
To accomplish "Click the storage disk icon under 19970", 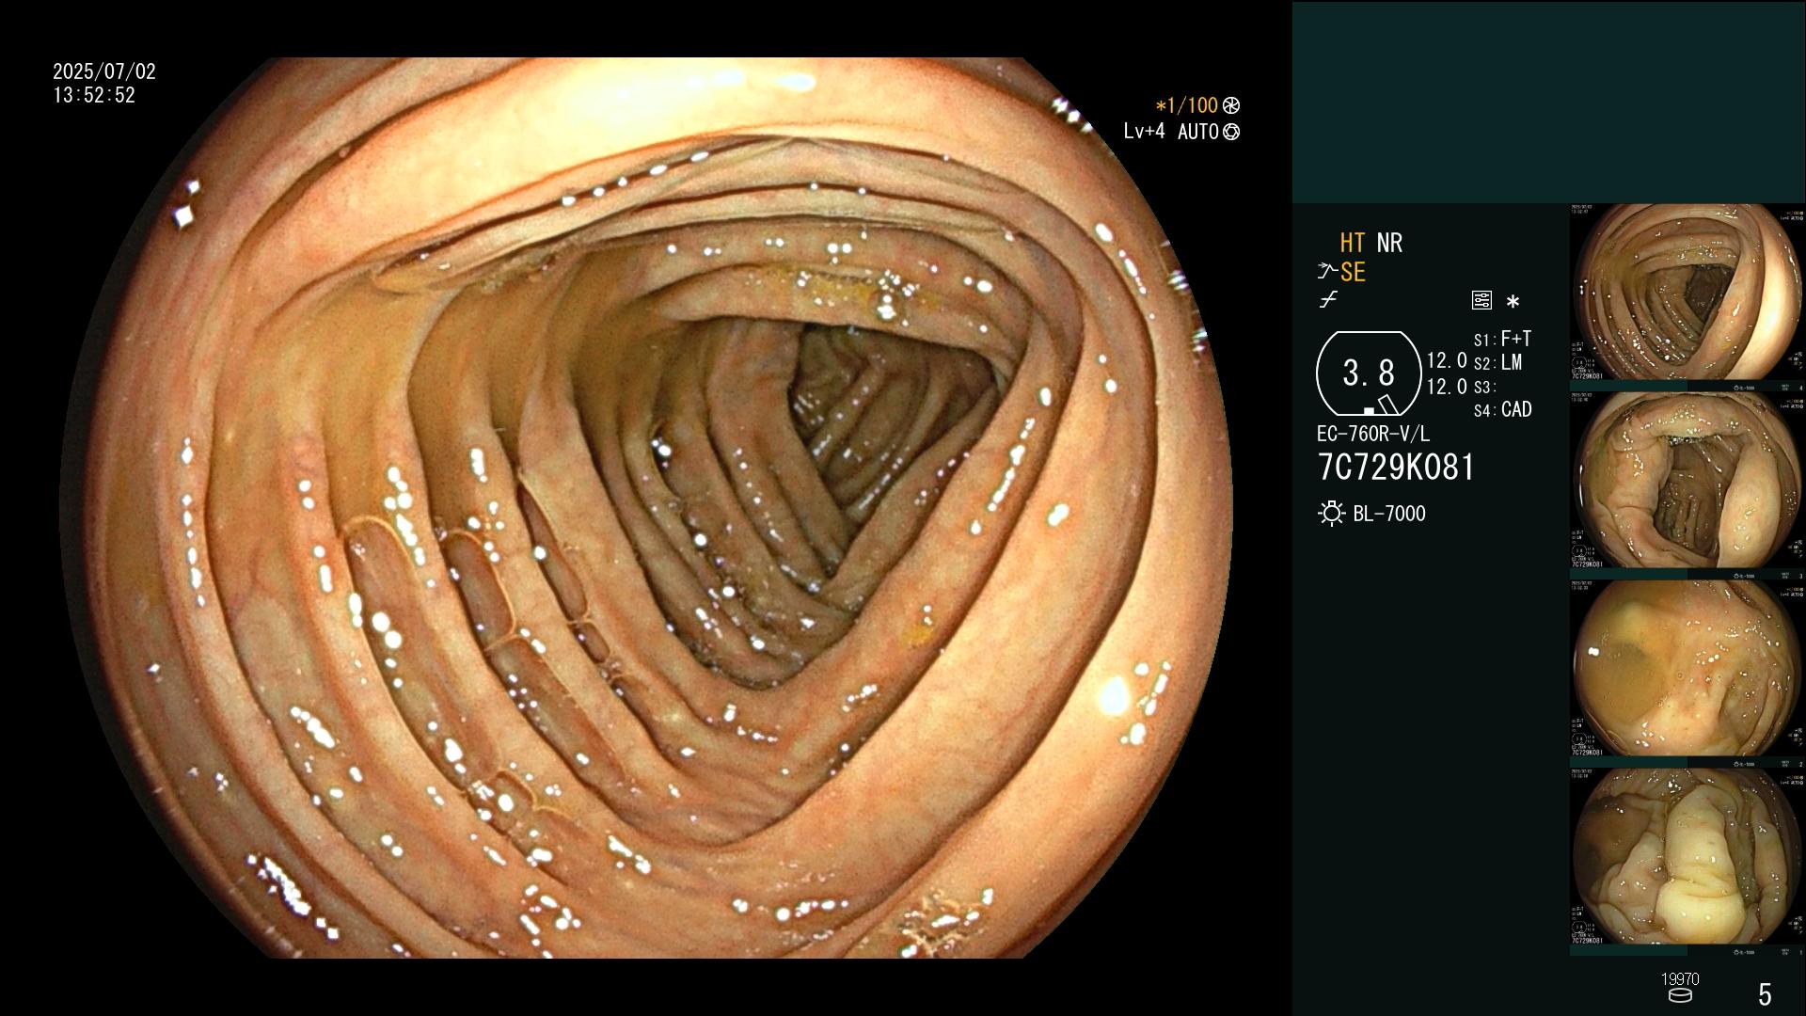I will [x=1680, y=995].
